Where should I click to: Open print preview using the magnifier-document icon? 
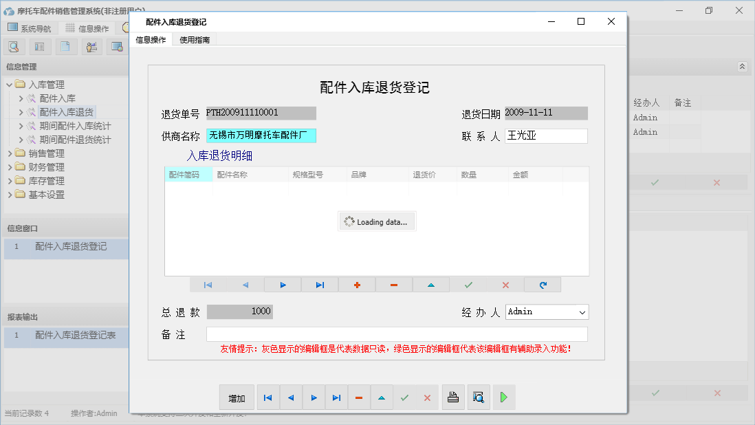[478, 397]
